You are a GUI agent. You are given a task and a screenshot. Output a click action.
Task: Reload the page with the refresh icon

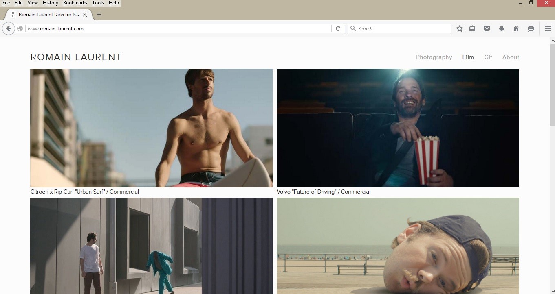click(338, 28)
